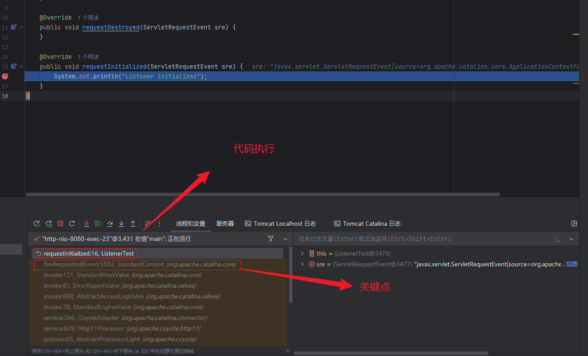Click the Step Out up-arrow icon
588x356 pixels.
(x=133, y=224)
